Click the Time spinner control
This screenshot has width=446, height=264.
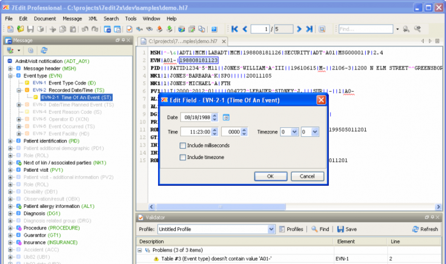215,132
